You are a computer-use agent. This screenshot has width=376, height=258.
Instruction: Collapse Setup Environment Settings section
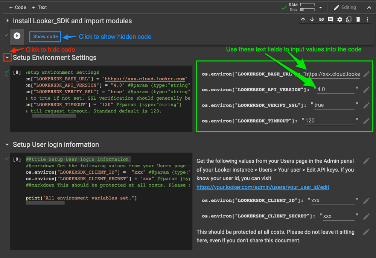[x=8, y=58]
